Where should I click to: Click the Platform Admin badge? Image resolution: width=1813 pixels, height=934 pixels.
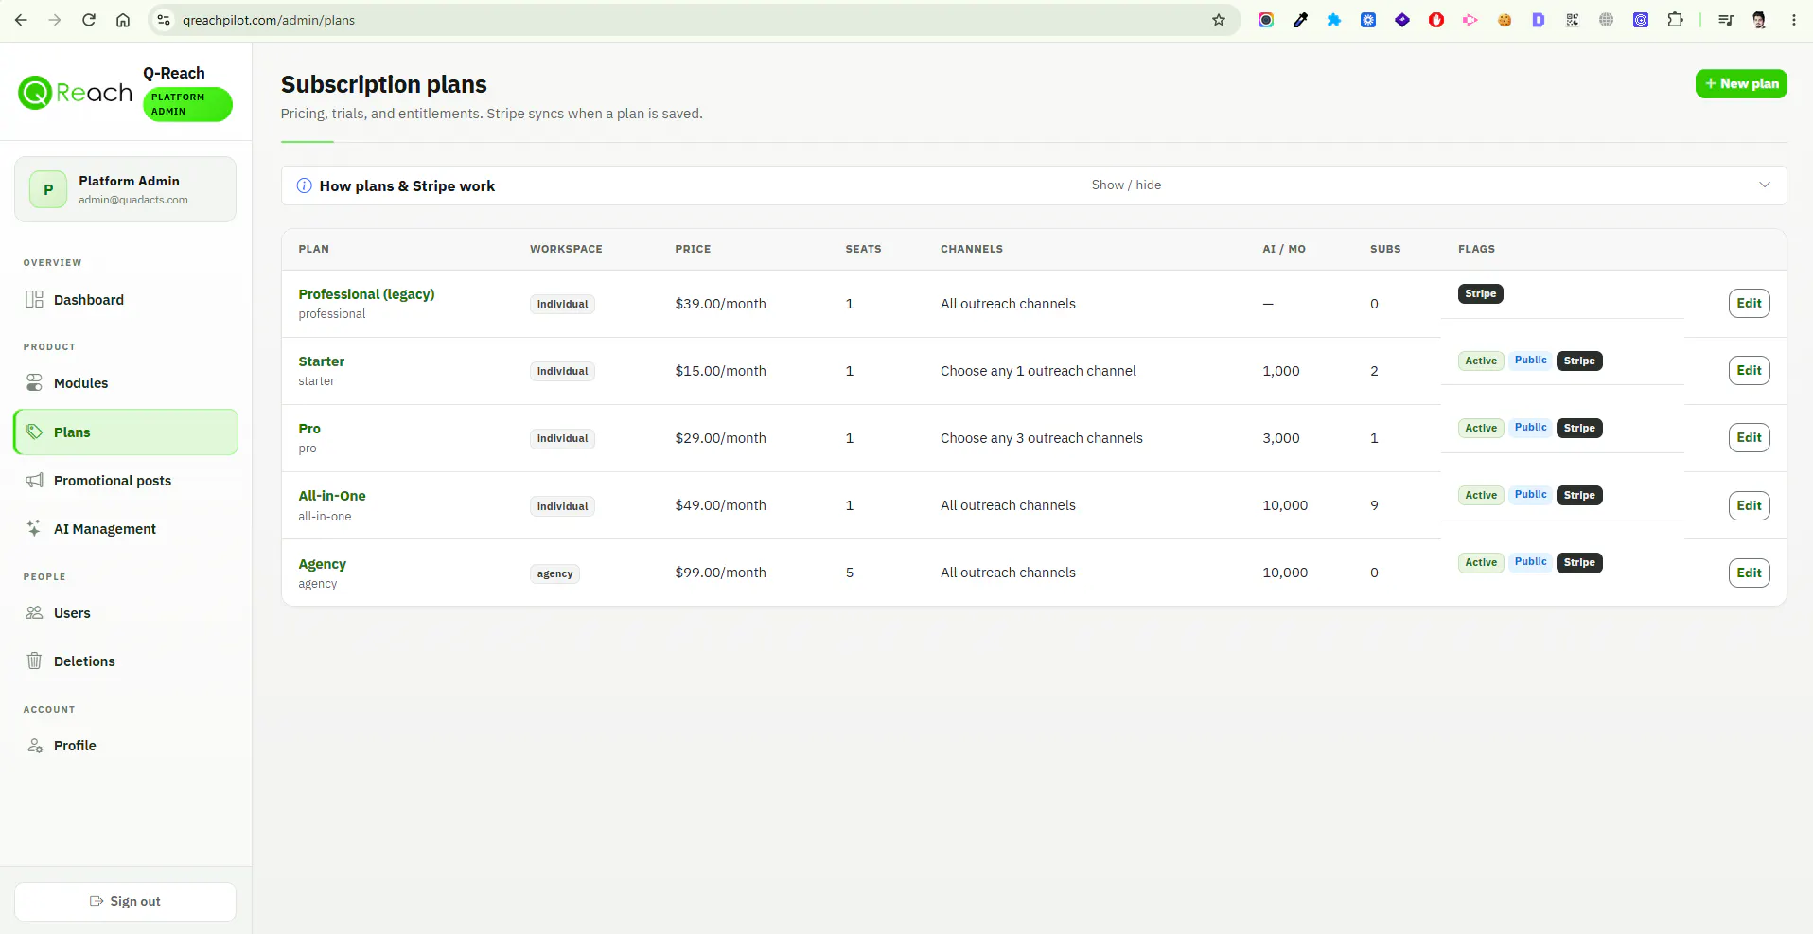[x=187, y=104]
